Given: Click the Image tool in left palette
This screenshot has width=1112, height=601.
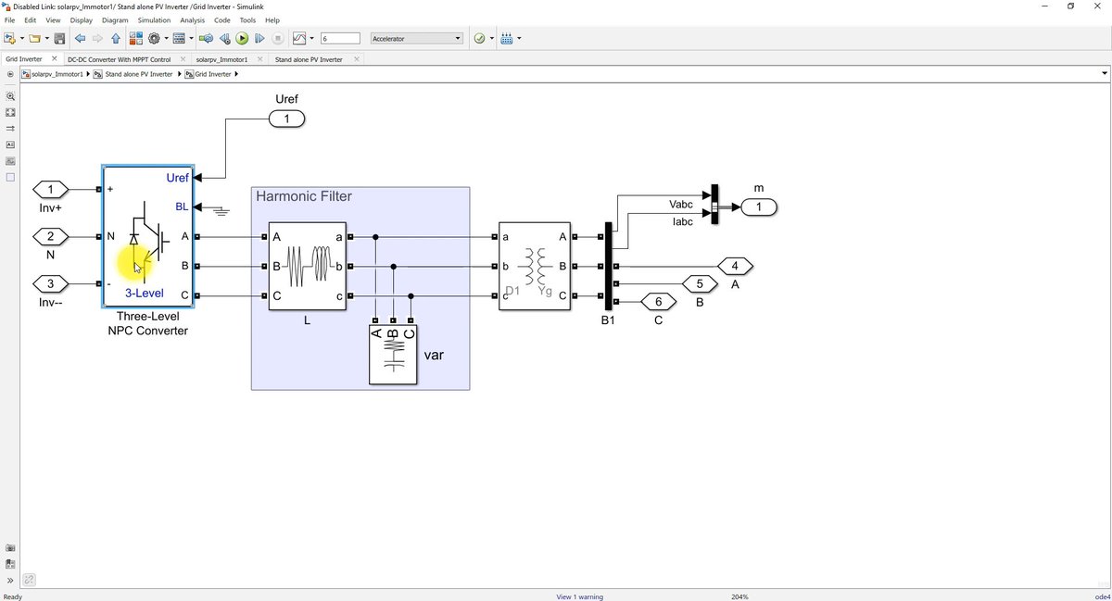Looking at the screenshot, I should coord(10,161).
